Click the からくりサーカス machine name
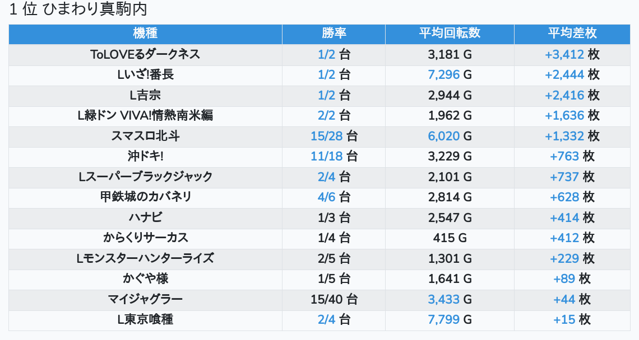 click(x=145, y=238)
